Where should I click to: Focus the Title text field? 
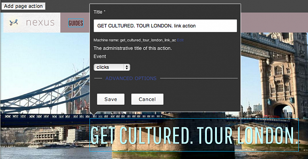point(165,26)
